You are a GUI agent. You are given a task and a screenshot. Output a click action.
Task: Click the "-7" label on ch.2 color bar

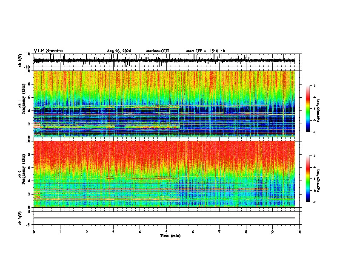[314, 202]
